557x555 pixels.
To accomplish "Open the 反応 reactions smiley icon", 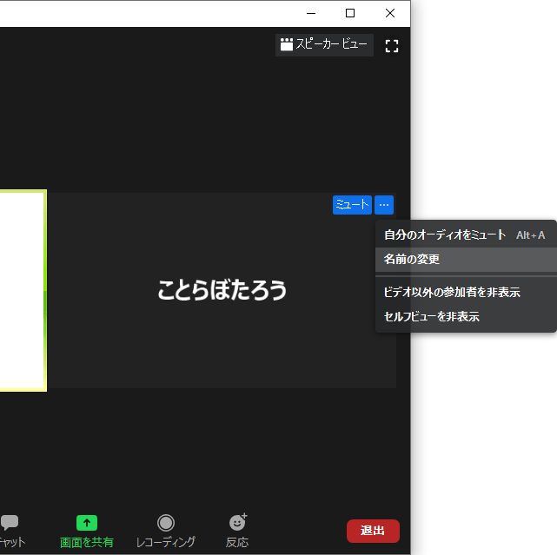I will coord(236,523).
